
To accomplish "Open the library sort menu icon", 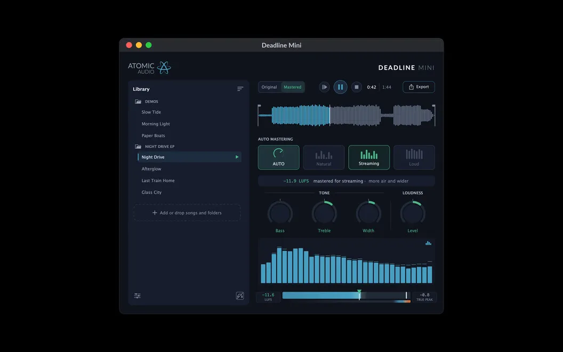I will [x=240, y=89].
